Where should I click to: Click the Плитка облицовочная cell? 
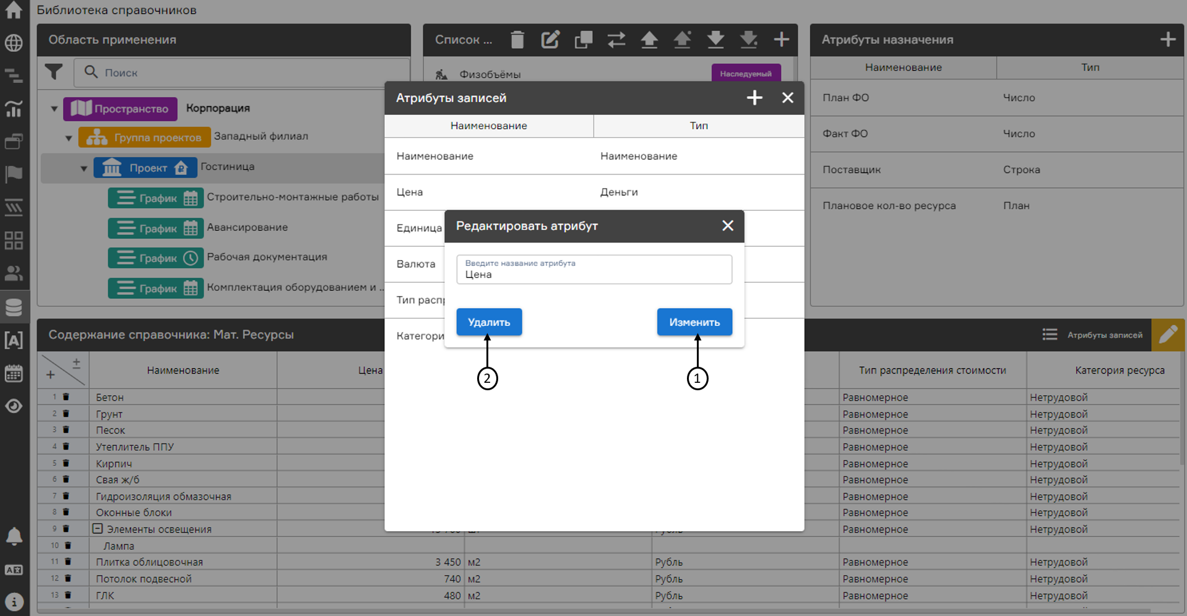point(183,562)
